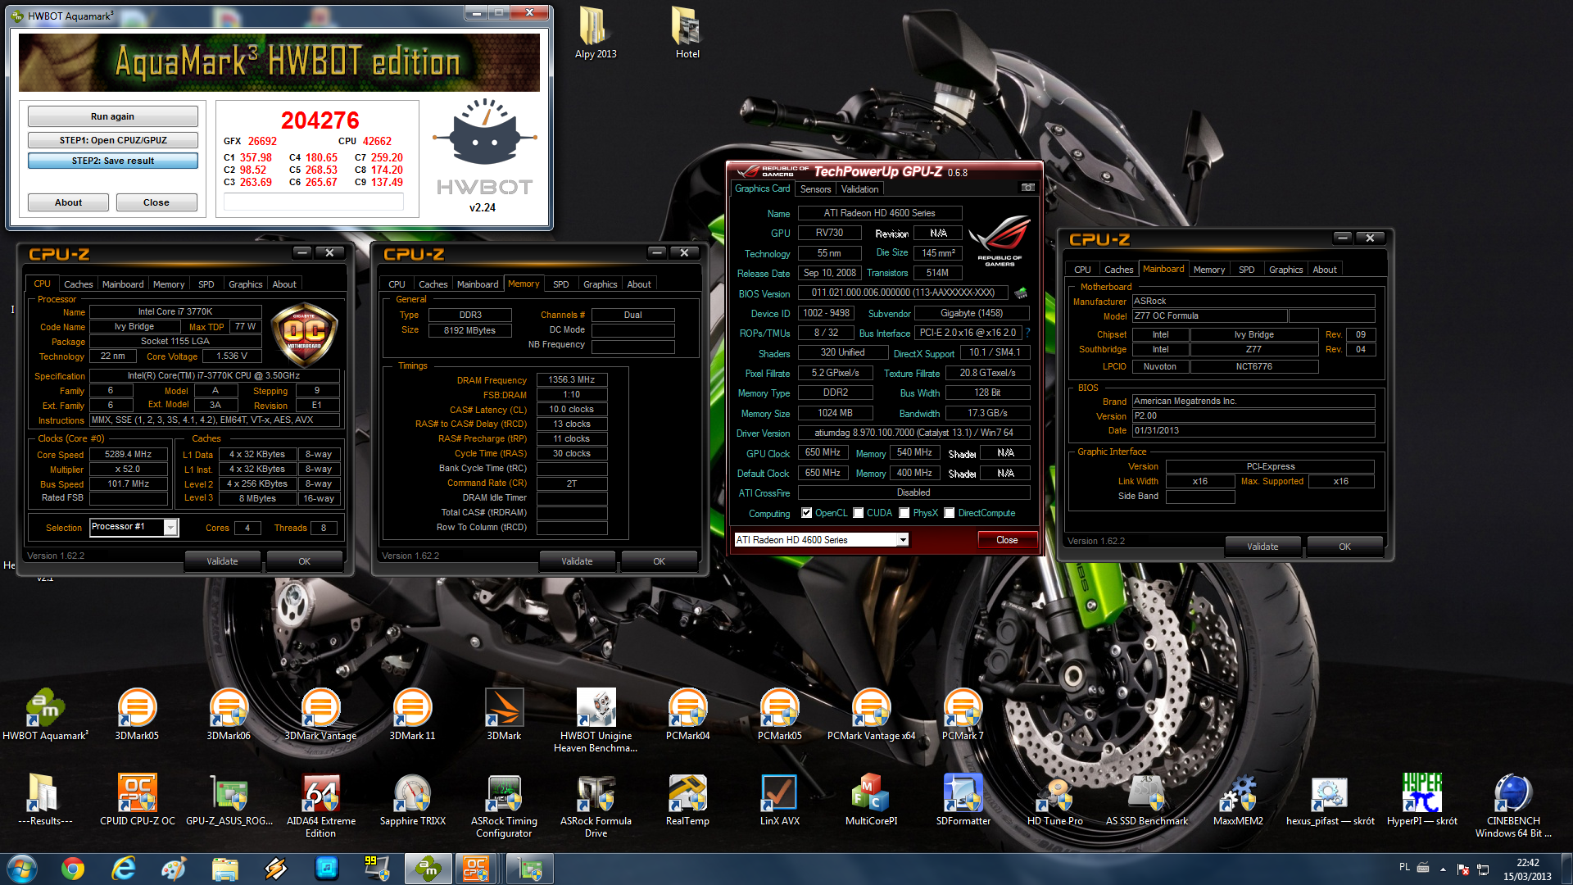Launch Sapphire TRIXX shortcut
The width and height of the screenshot is (1573, 885).
click(412, 799)
